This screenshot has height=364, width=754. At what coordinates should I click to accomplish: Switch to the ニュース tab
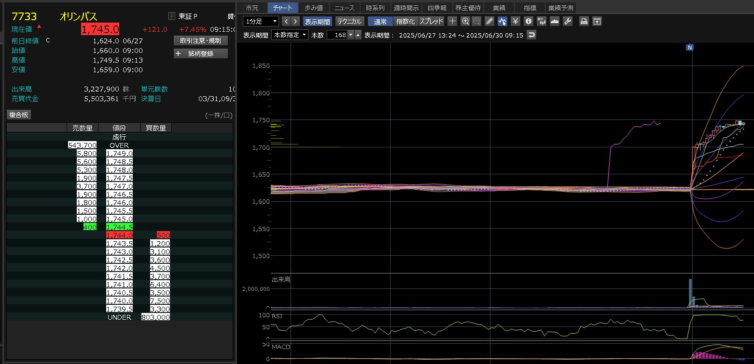pos(345,8)
